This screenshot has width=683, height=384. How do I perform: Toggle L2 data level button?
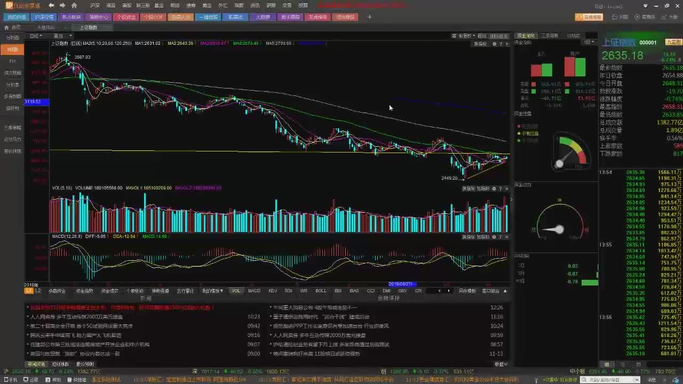click(38, 291)
